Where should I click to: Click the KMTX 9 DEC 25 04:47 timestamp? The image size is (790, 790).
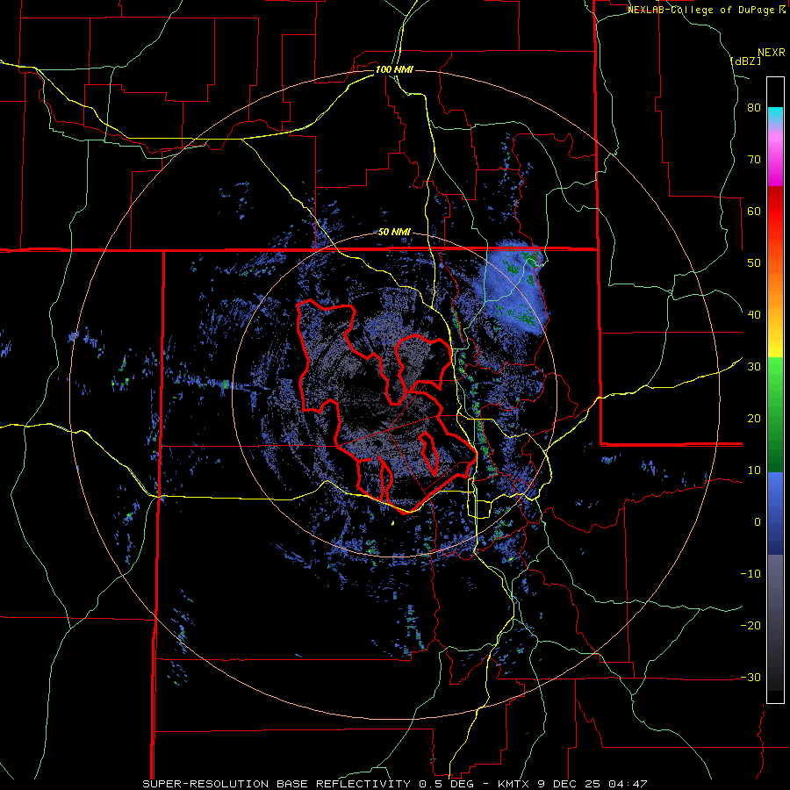[572, 784]
